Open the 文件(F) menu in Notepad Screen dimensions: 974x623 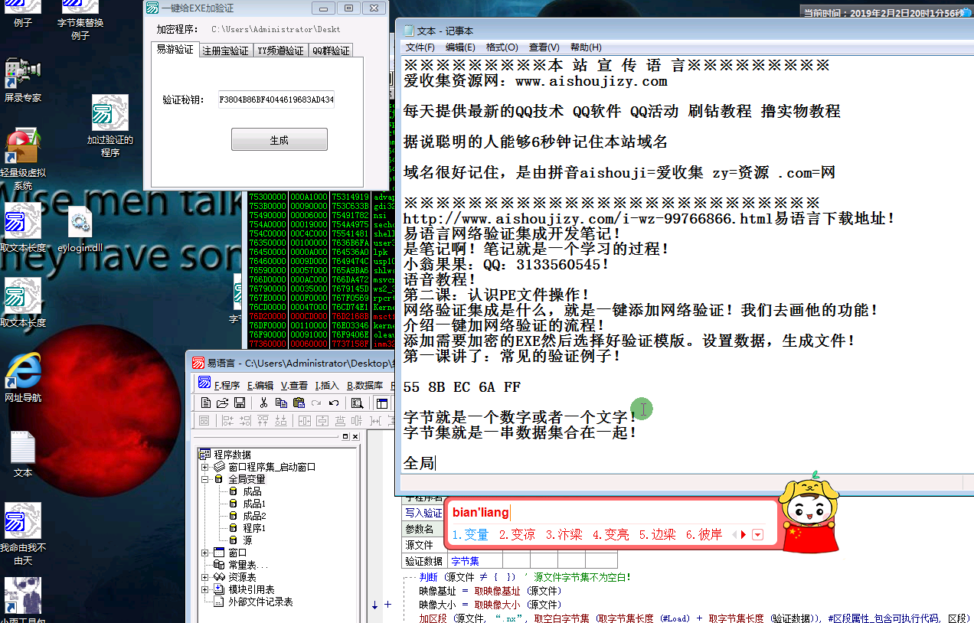click(420, 47)
